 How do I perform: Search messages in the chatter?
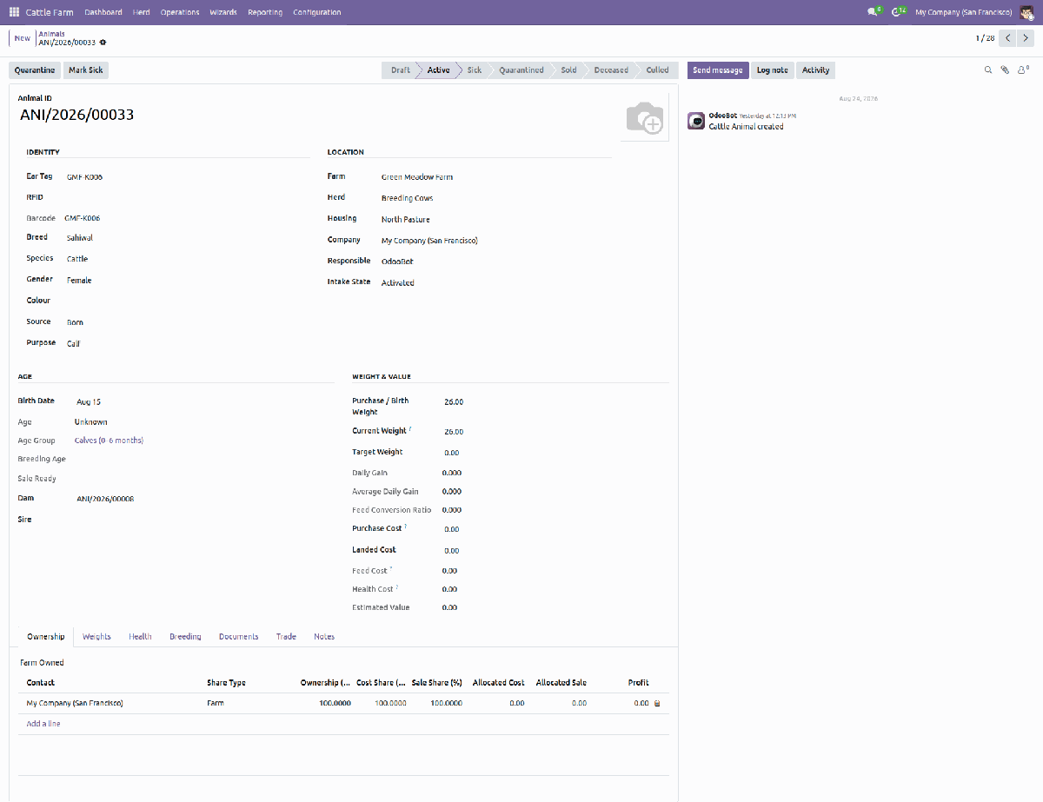987,70
